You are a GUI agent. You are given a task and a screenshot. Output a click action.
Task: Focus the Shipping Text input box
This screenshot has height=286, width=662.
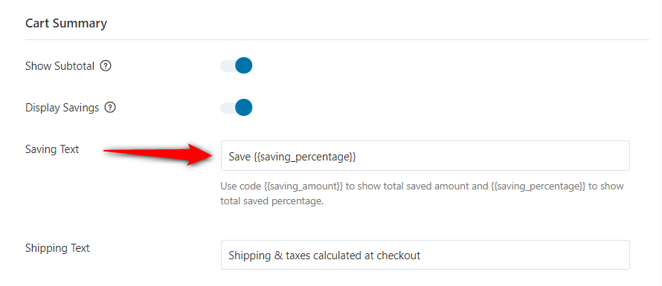pyautogui.click(x=425, y=255)
